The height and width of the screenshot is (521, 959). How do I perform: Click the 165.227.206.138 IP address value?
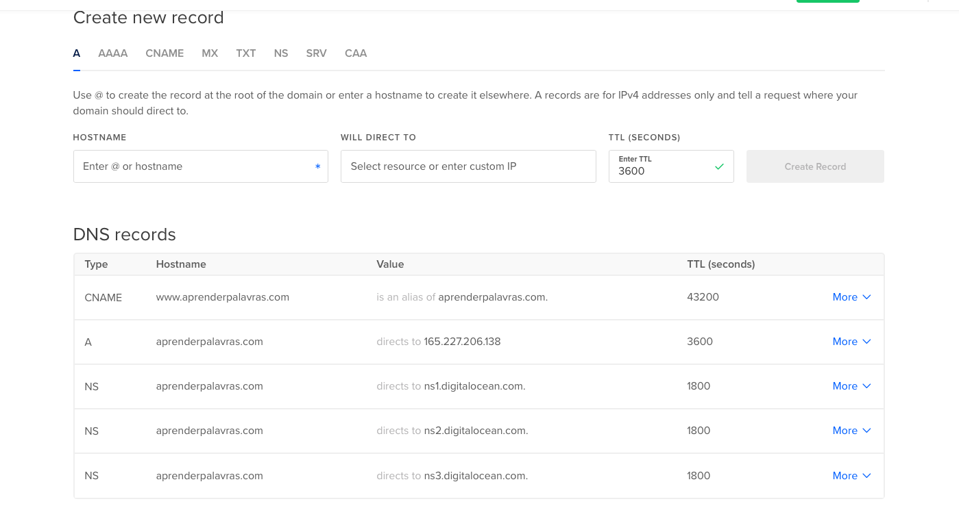click(462, 342)
